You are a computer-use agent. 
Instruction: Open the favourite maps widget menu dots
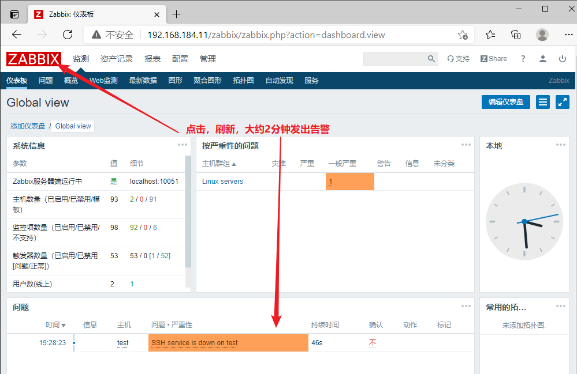[560, 306]
